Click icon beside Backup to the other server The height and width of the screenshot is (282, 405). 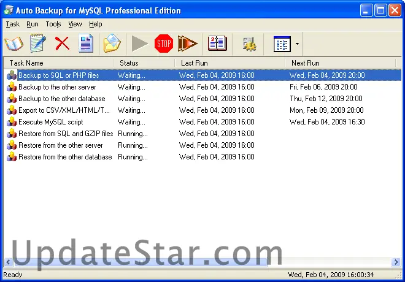pyautogui.click(x=12, y=86)
